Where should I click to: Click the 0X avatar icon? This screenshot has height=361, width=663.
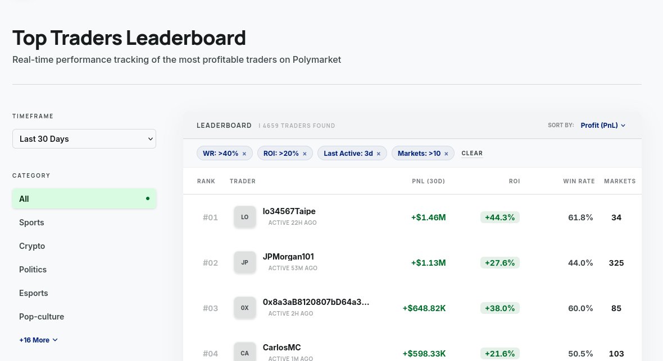(x=245, y=308)
